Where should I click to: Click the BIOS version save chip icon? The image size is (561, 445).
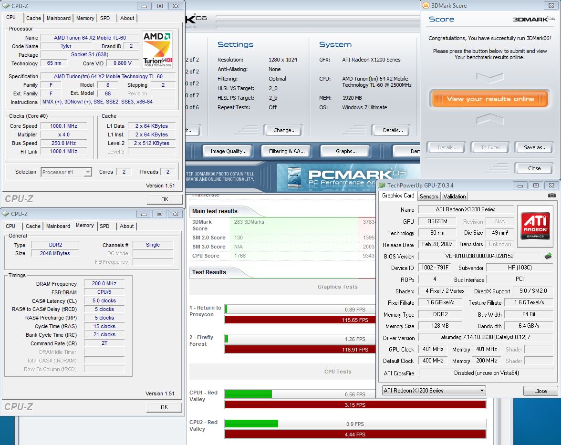[548, 256]
